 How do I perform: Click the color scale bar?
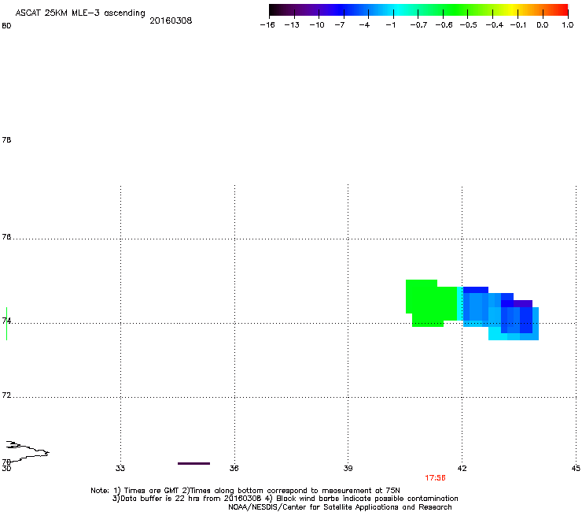tap(418, 10)
